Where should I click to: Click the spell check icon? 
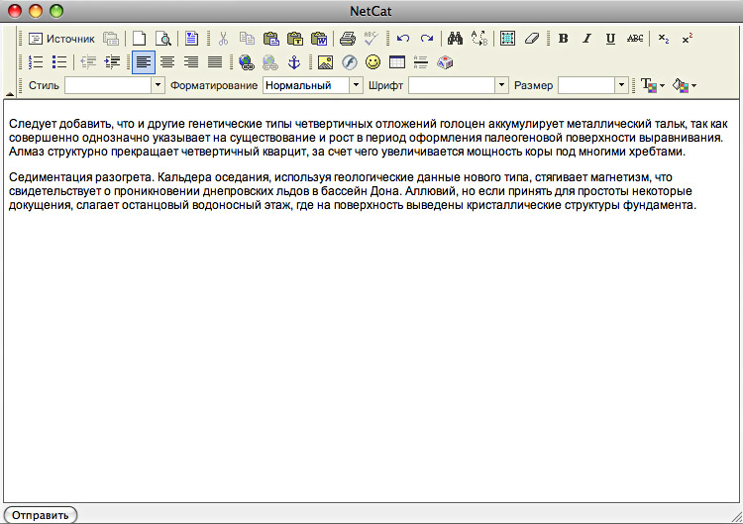(371, 39)
